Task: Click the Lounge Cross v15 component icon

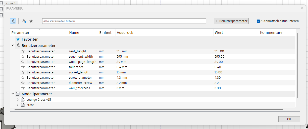Action: coord(23,99)
